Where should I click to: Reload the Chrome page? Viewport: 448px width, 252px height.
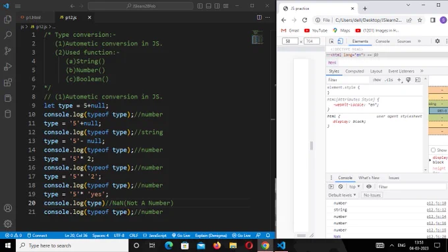click(304, 20)
